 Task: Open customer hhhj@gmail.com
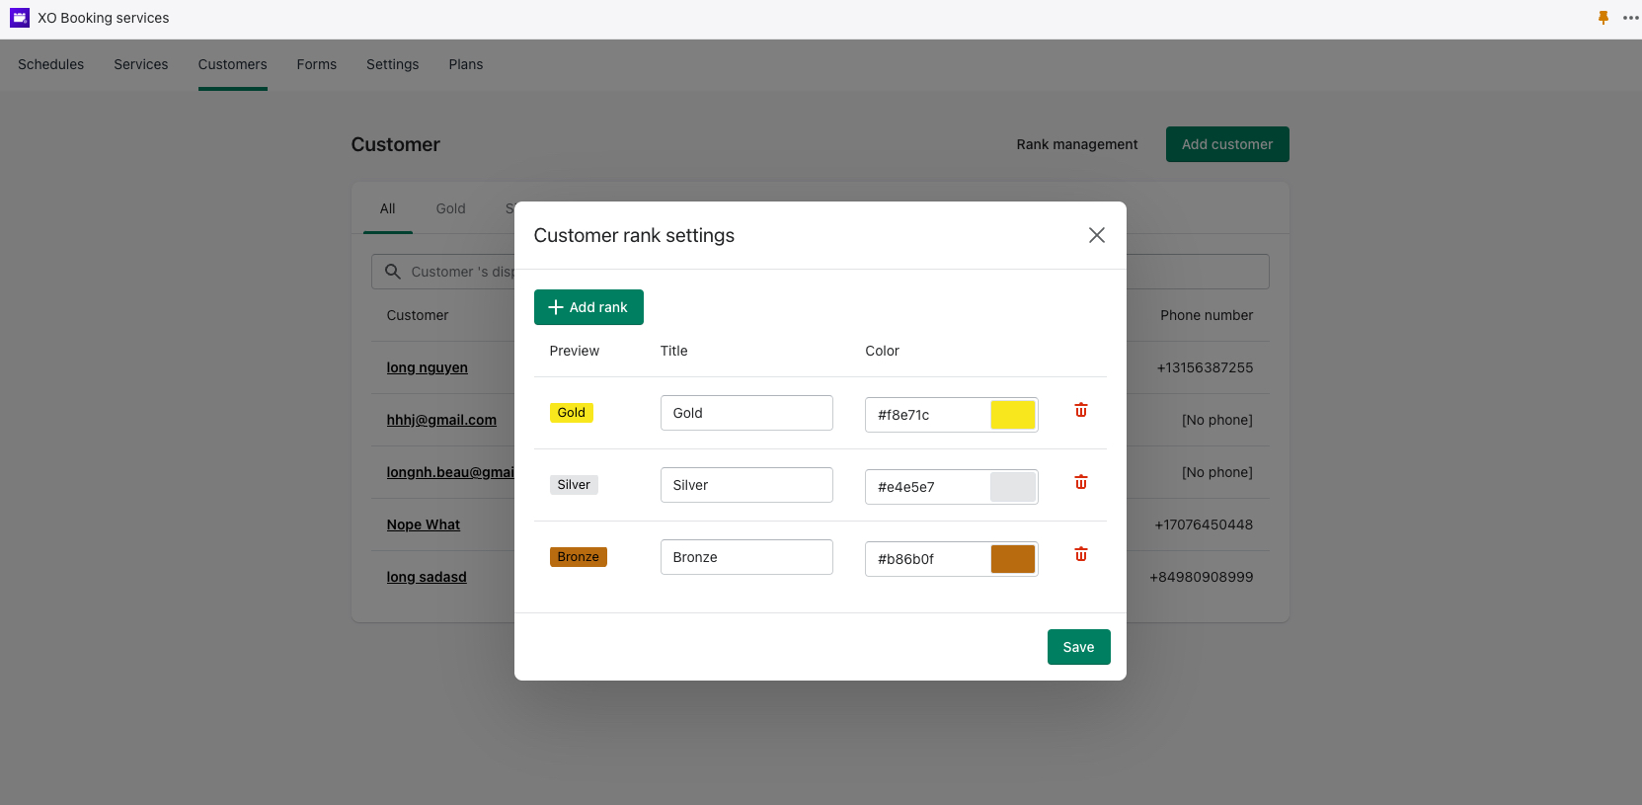441,420
